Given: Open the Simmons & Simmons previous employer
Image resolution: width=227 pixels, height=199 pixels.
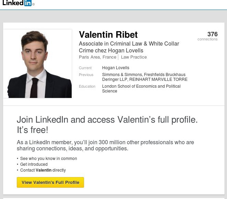Looking at the screenshot, I should pos(122,74).
